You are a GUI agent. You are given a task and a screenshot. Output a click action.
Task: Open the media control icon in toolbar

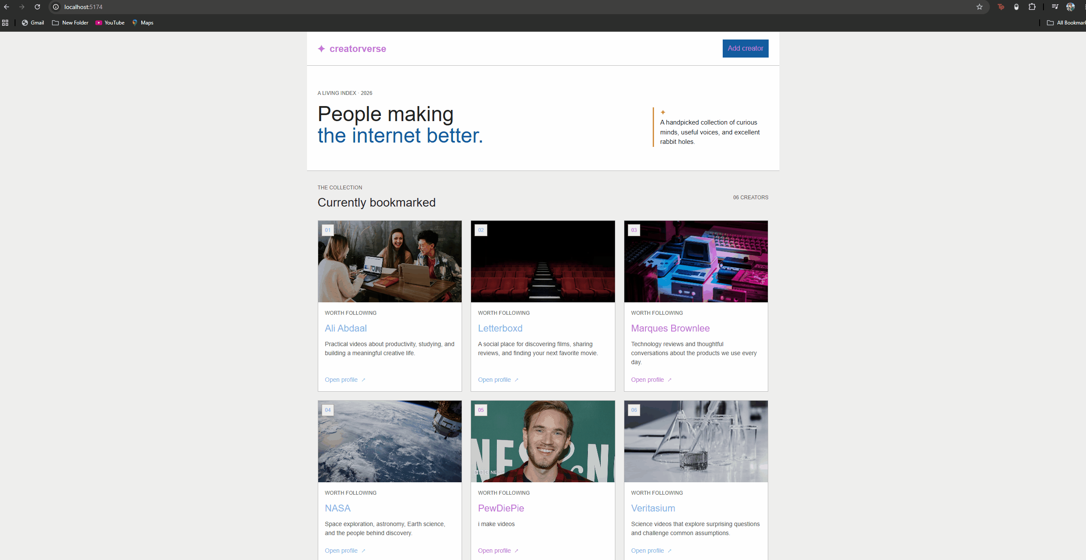[1055, 7]
